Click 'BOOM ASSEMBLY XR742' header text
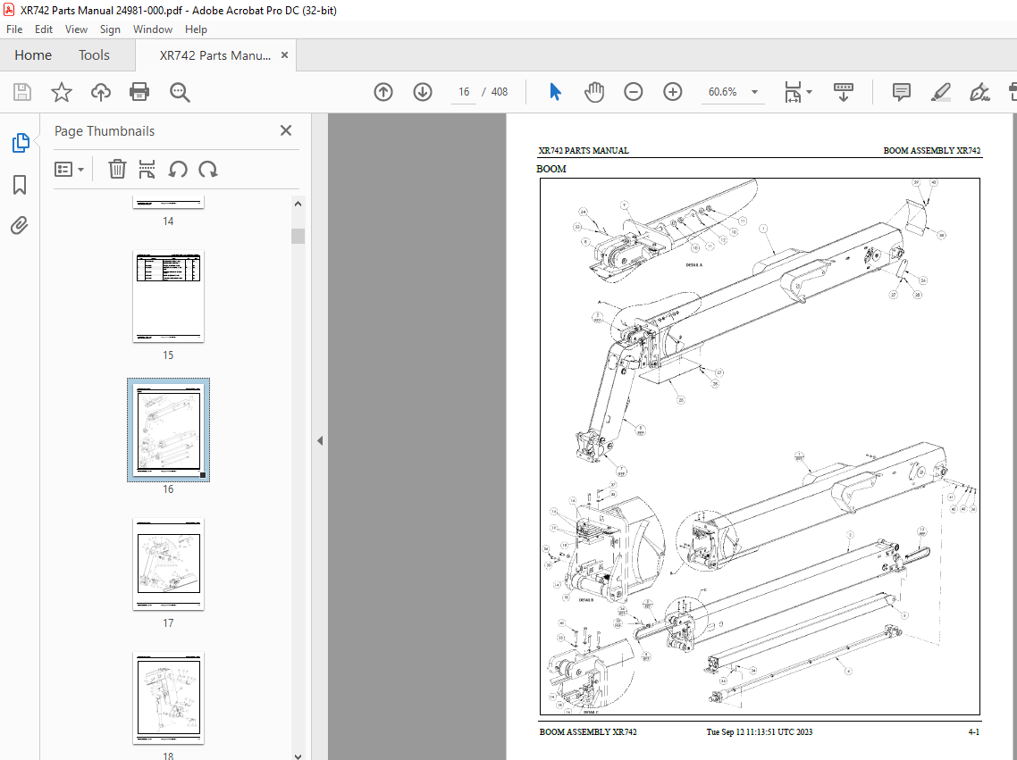Screen dimensions: 1017x760 click(x=931, y=150)
